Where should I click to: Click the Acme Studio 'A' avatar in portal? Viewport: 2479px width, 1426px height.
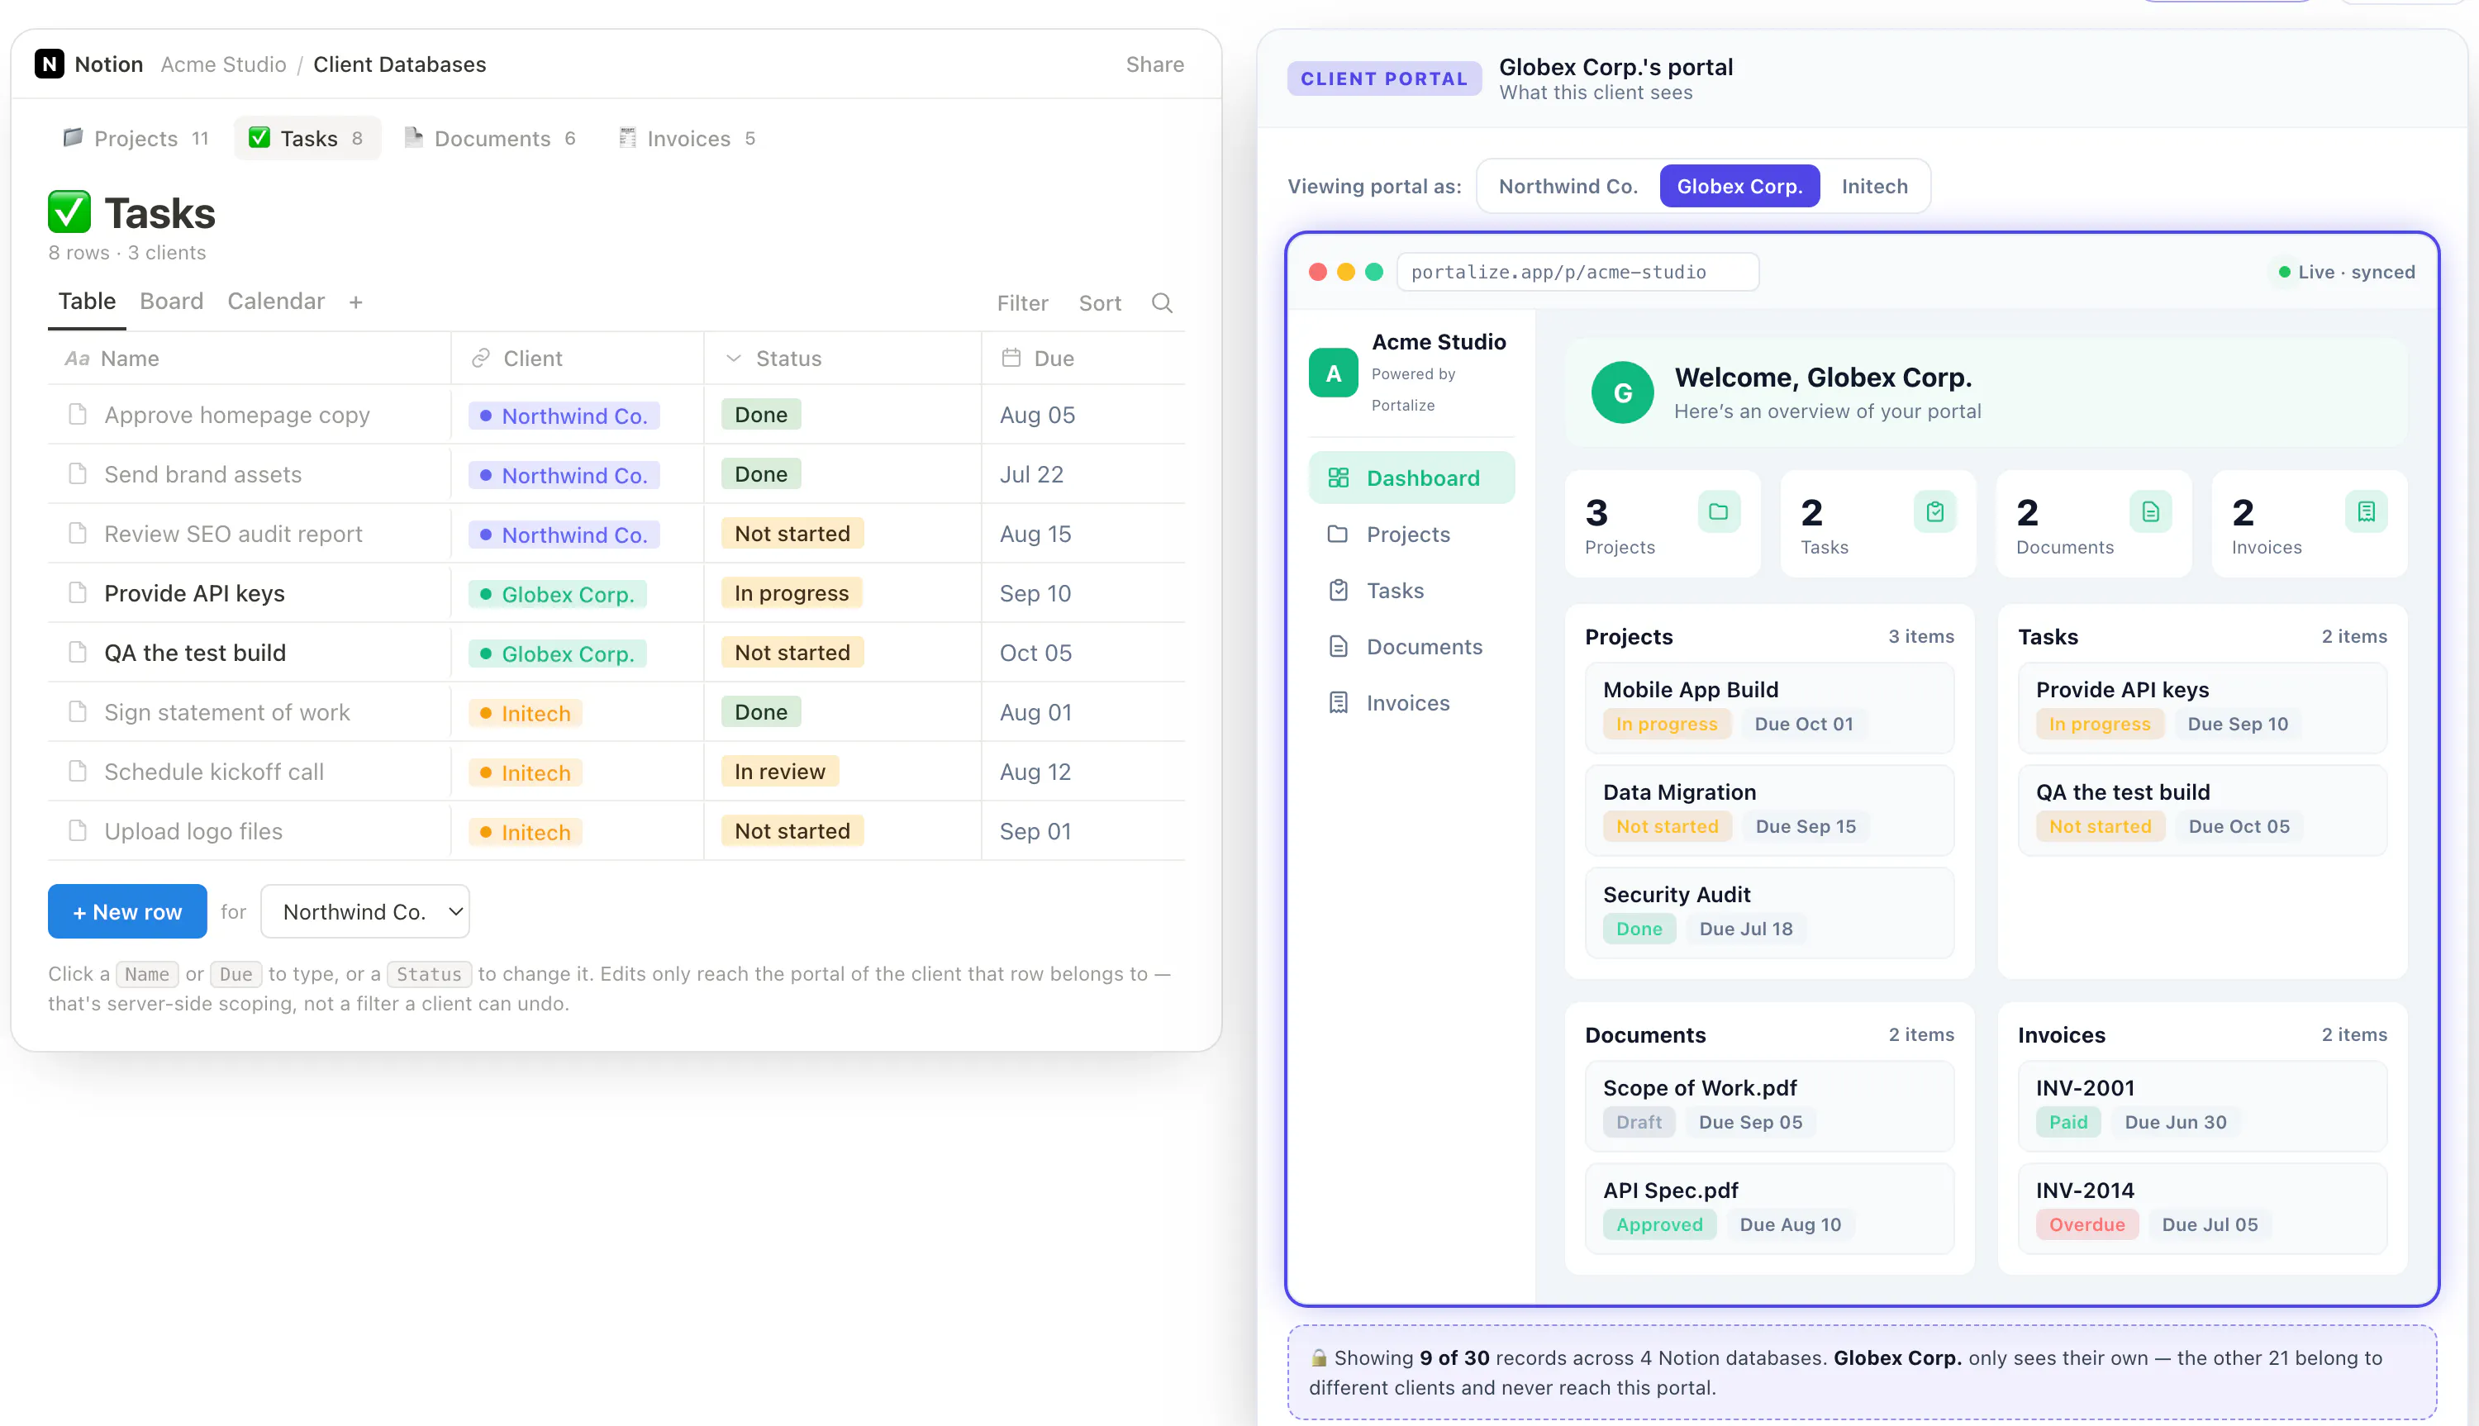coord(1333,373)
